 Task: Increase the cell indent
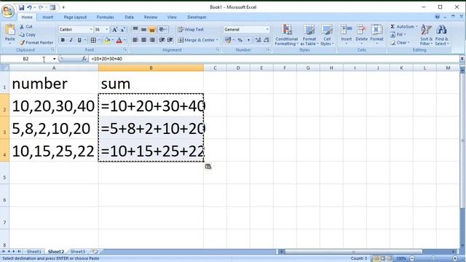coord(170,40)
